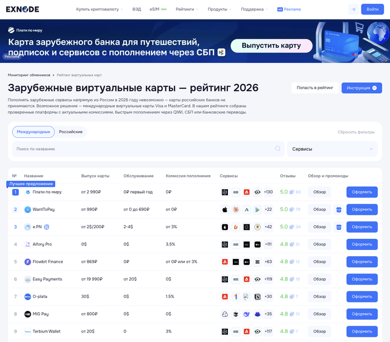Open Обзор for Aifory Pro
The height and width of the screenshot is (342, 390).
pyautogui.click(x=319, y=244)
